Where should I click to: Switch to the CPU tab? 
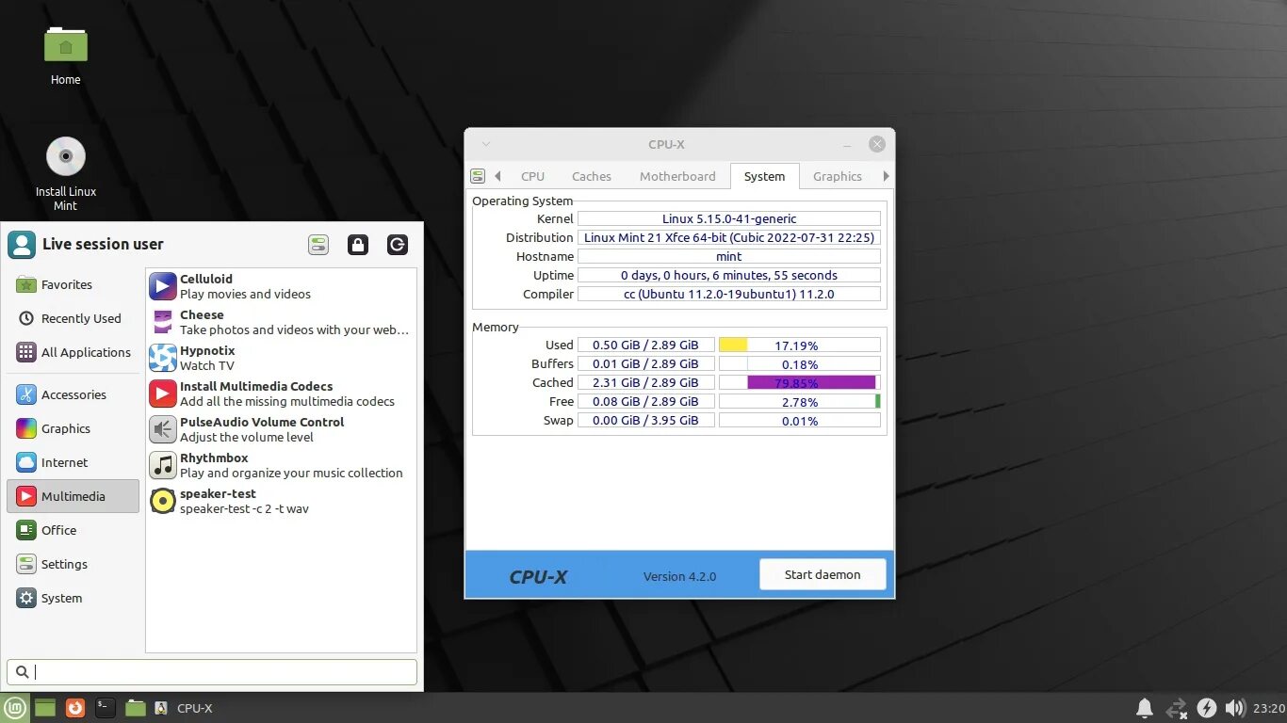[x=532, y=176]
